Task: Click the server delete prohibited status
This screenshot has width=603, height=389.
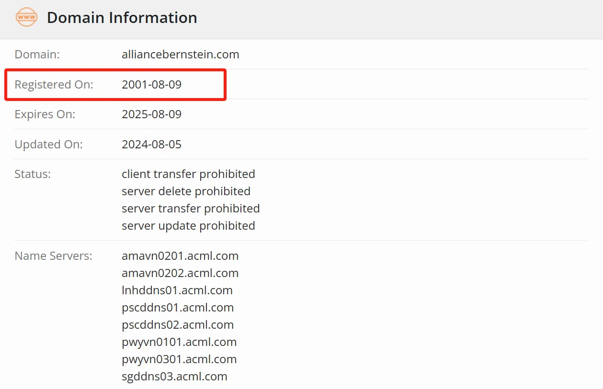Action: [186, 191]
